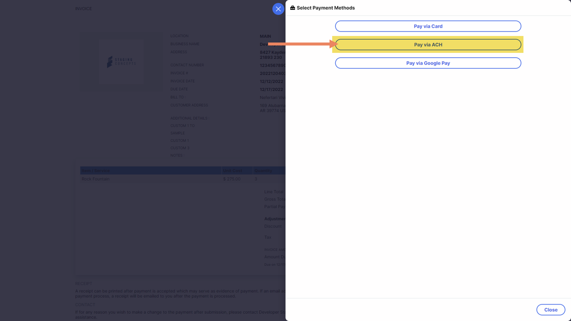Close the payment panel with the X icon
The image size is (571, 321).
(278, 9)
